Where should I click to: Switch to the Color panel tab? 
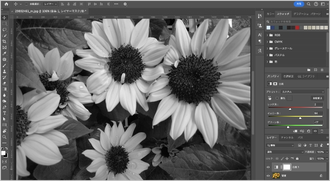(x=270, y=14)
